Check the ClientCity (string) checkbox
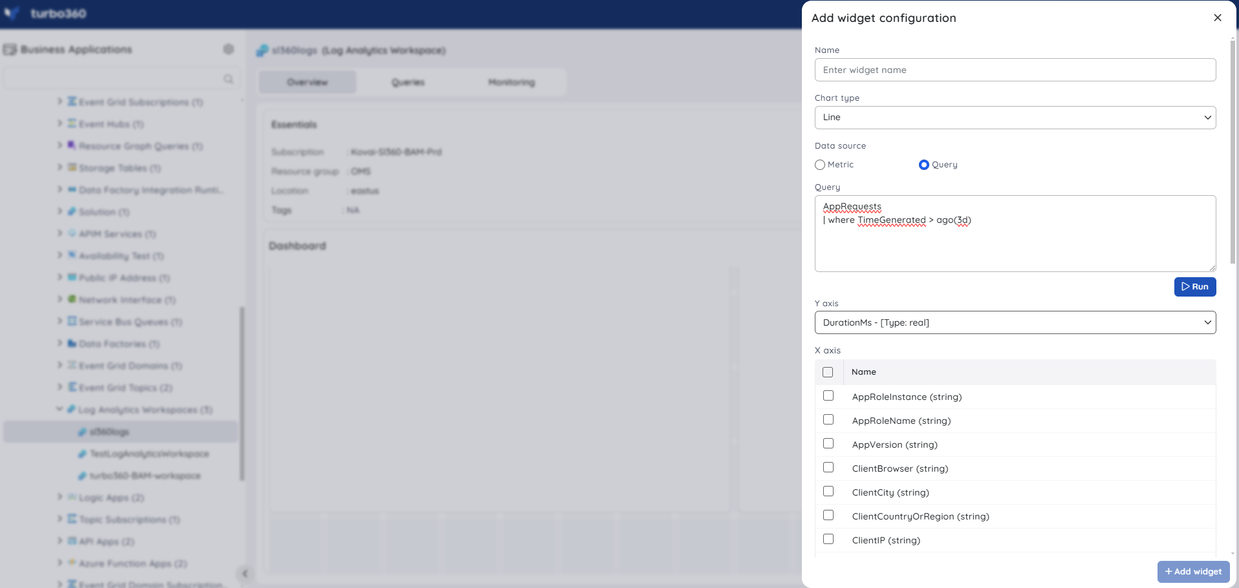 (x=828, y=491)
